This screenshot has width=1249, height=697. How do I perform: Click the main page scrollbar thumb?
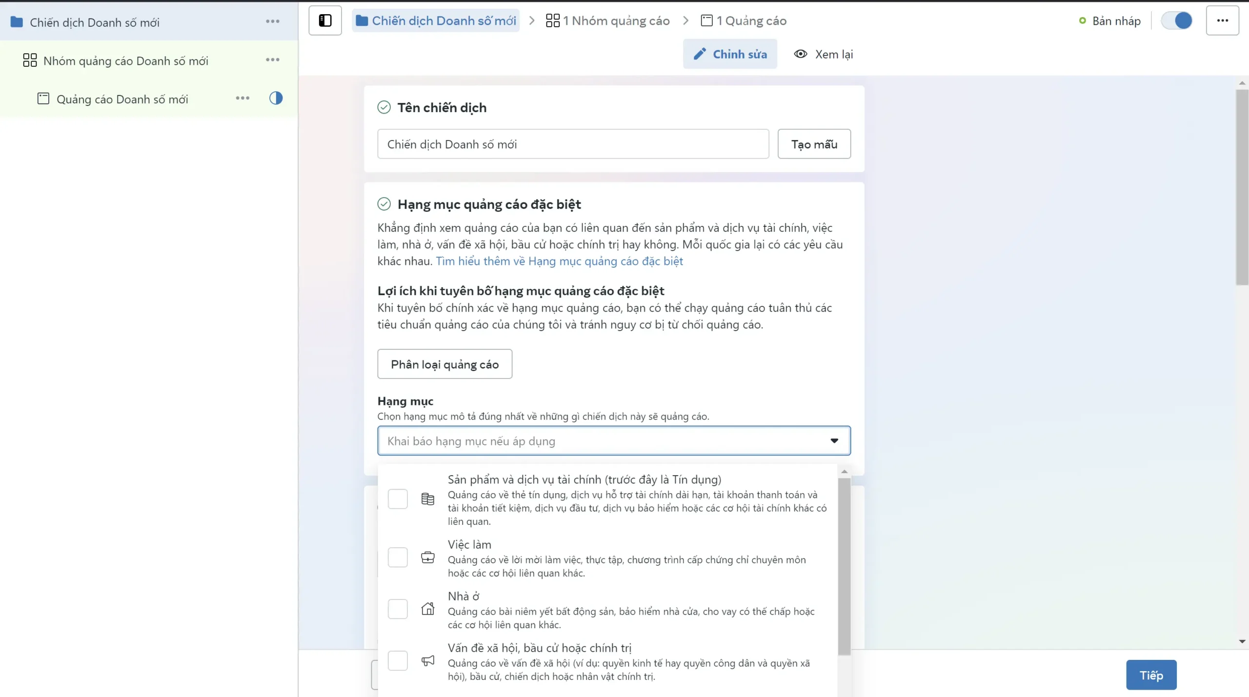(x=1242, y=187)
